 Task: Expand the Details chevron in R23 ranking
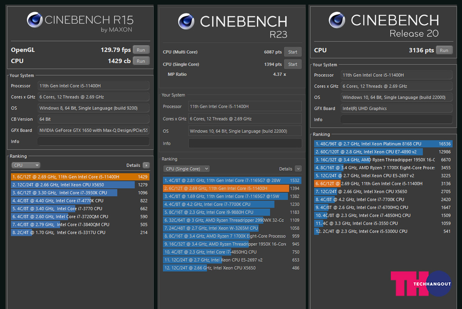[298, 169]
